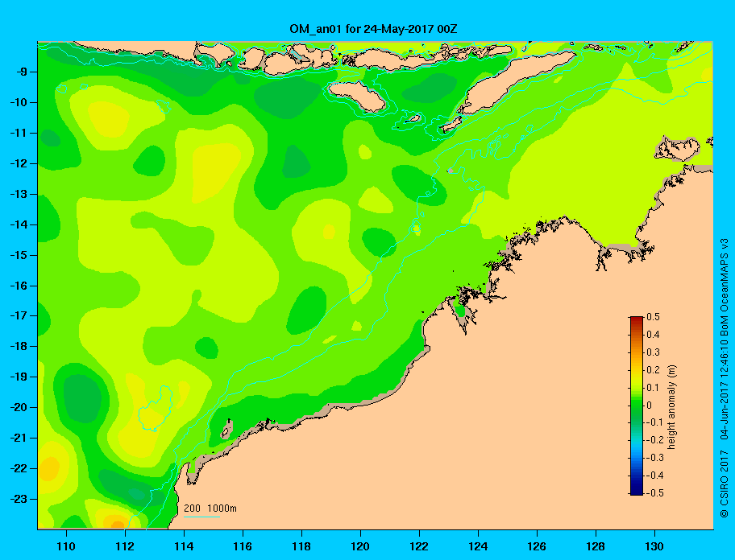The height and width of the screenshot is (560, 735).
Task: Click the longitude label '116'
Action: pyautogui.click(x=243, y=546)
